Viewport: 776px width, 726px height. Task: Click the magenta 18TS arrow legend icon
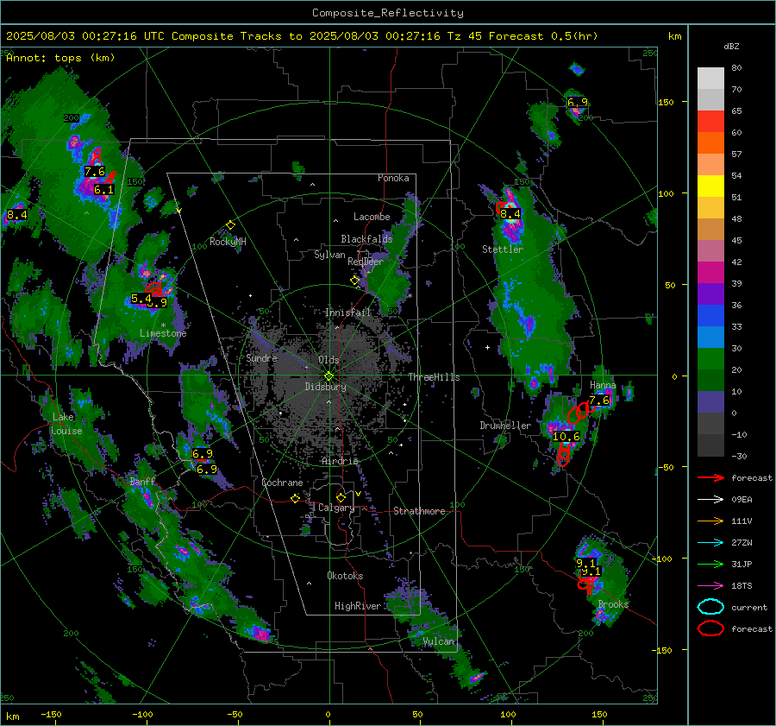tap(710, 586)
